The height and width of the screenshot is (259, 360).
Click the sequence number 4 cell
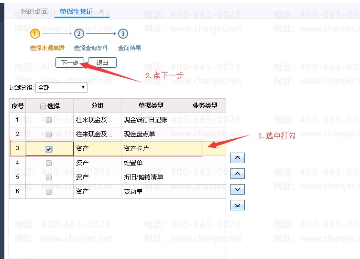[17, 163]
